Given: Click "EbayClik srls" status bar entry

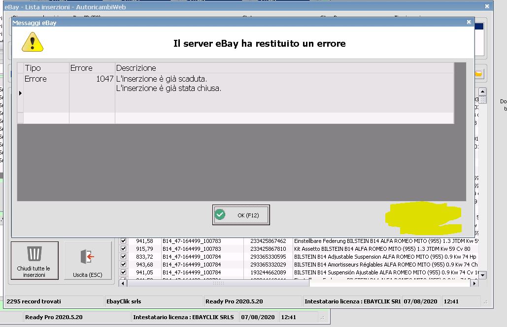Looking at the screenshot, I should click(124, 301).
